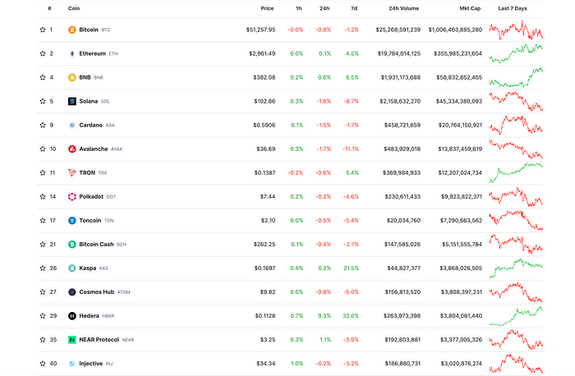This screenshot has width=575, height=376.
Task: Sort by 24h Volume column header
Action: pyautogui.click(x=404, y=8)
